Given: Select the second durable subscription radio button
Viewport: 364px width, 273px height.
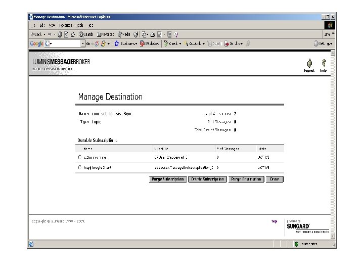Looking at the screenshot, I should (x=80, y=167).
